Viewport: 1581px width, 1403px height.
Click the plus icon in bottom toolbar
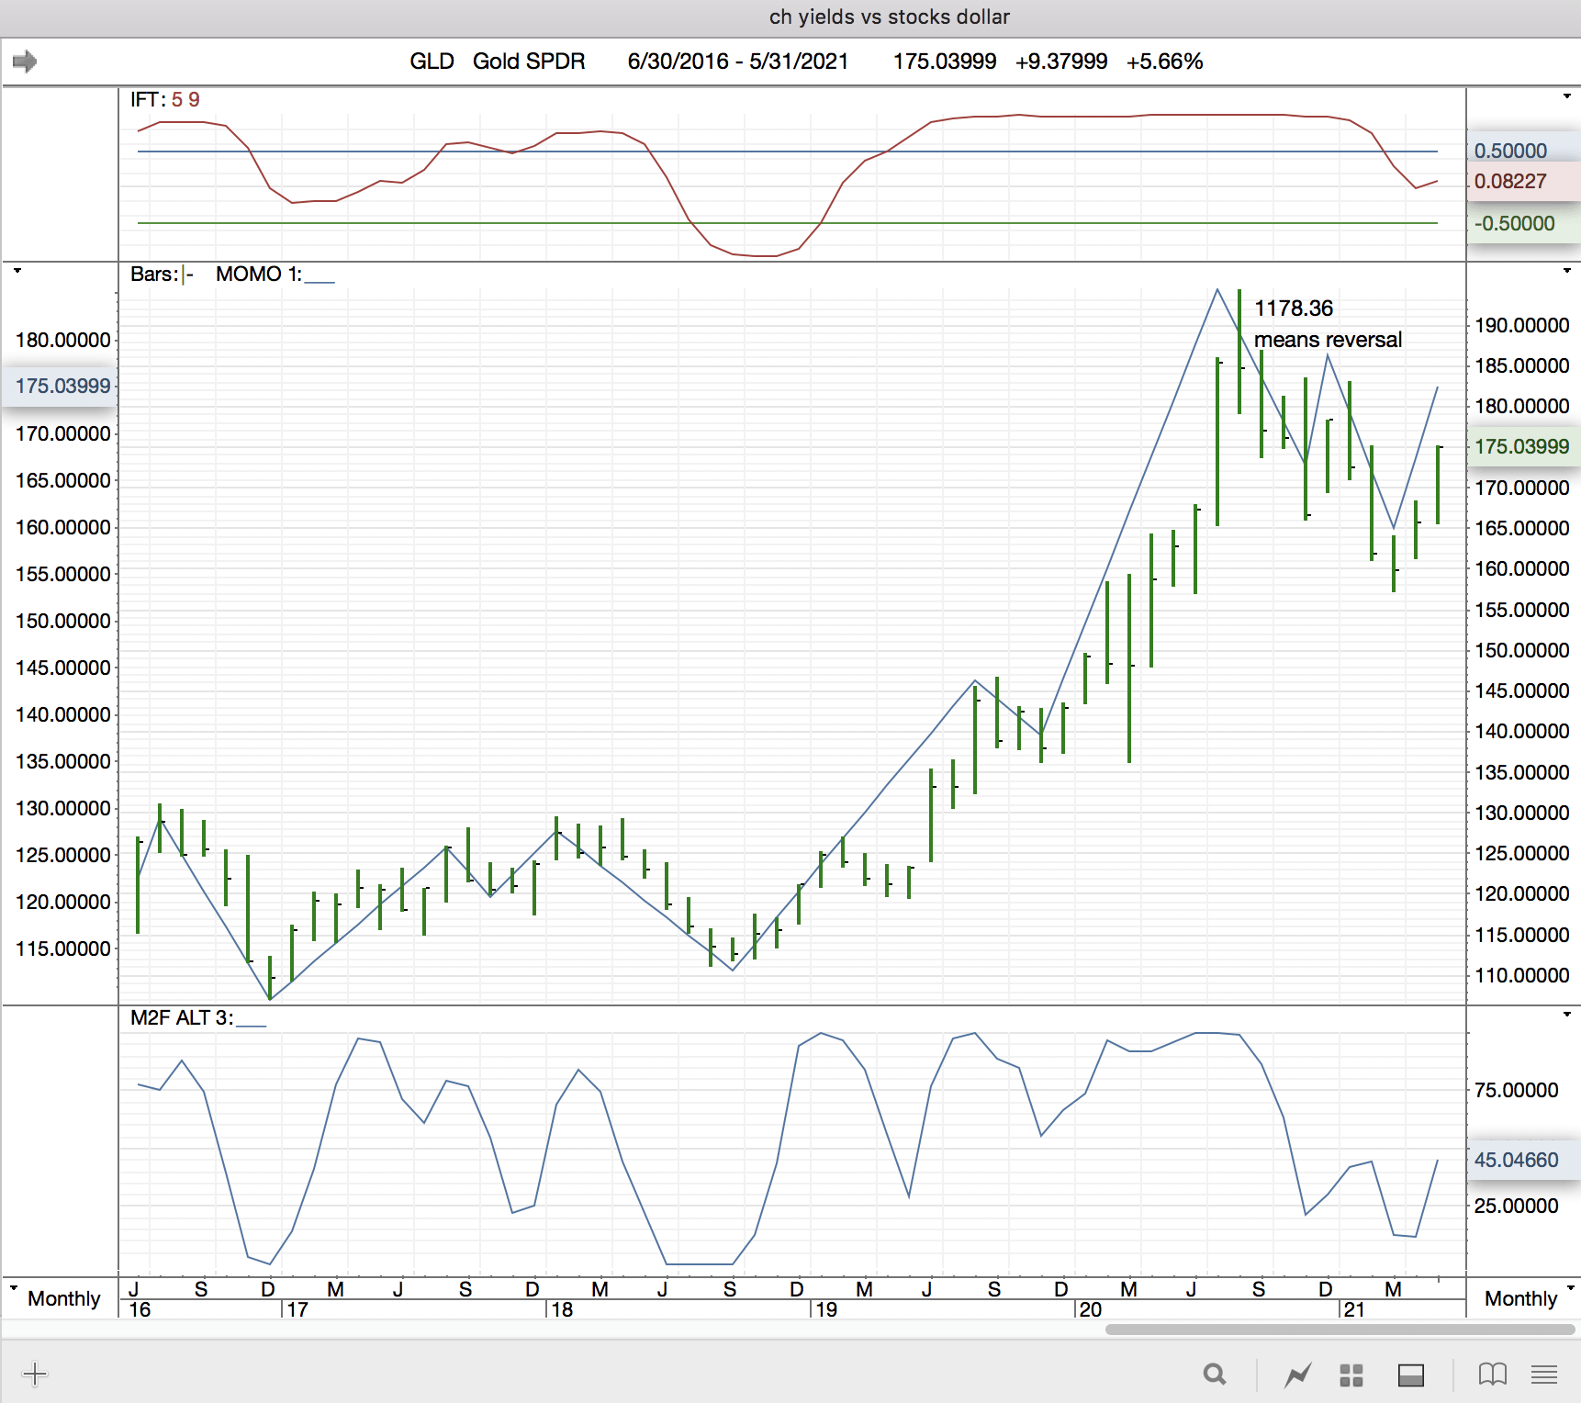[35, 1374]
